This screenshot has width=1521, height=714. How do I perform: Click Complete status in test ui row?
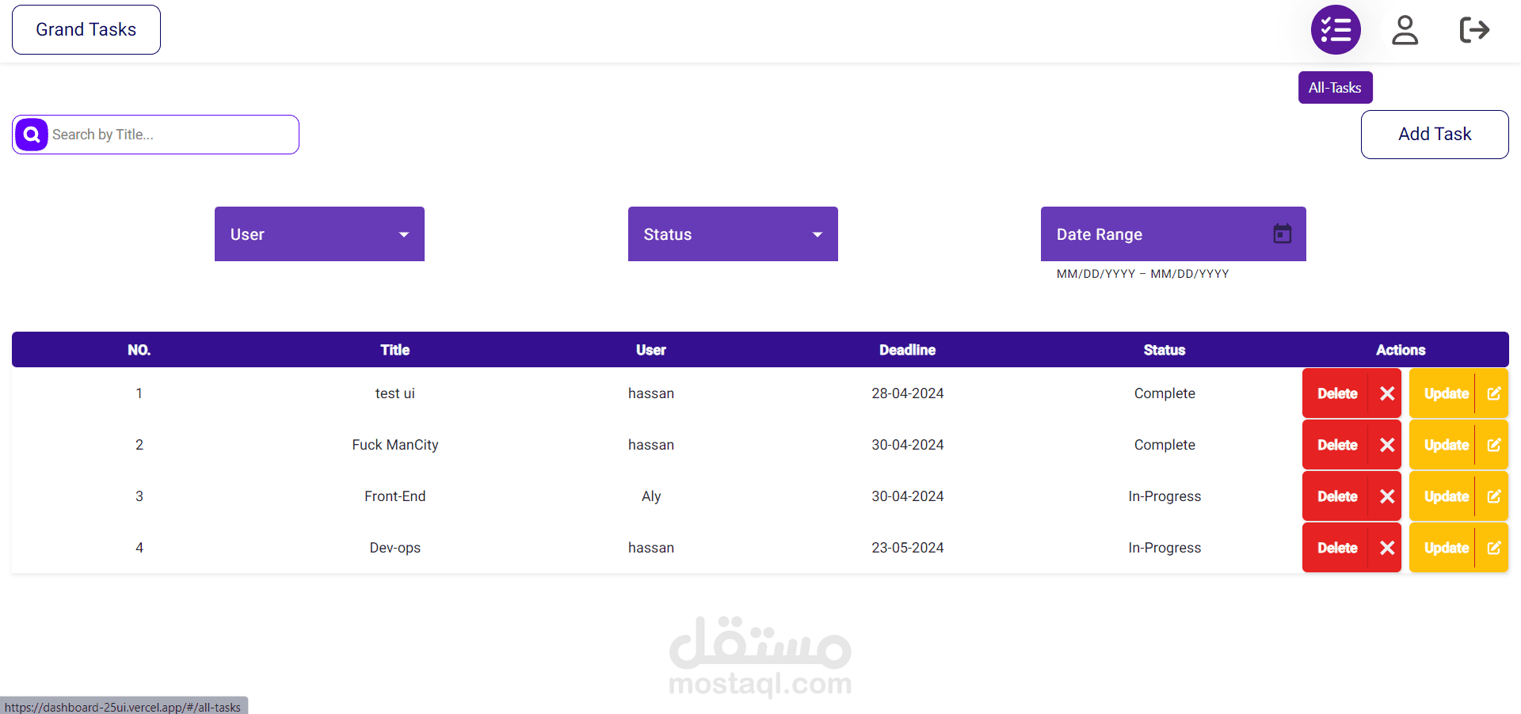tap(1165, 393)
